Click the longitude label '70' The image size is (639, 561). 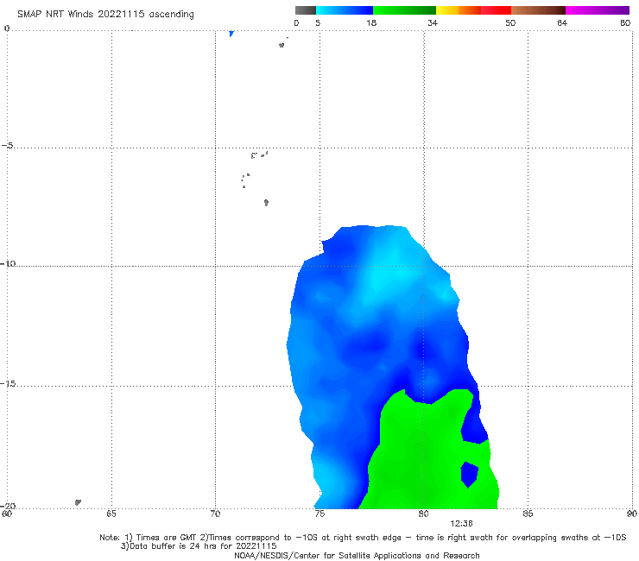(x=215, y=514)
